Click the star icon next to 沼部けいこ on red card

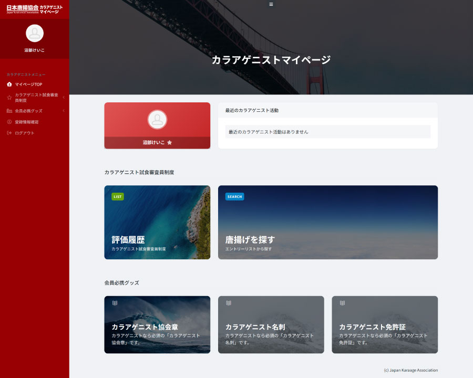point(169,142)
